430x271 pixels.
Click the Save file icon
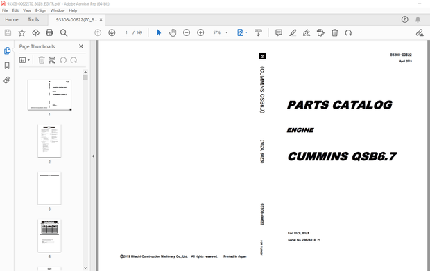(8, 32)
